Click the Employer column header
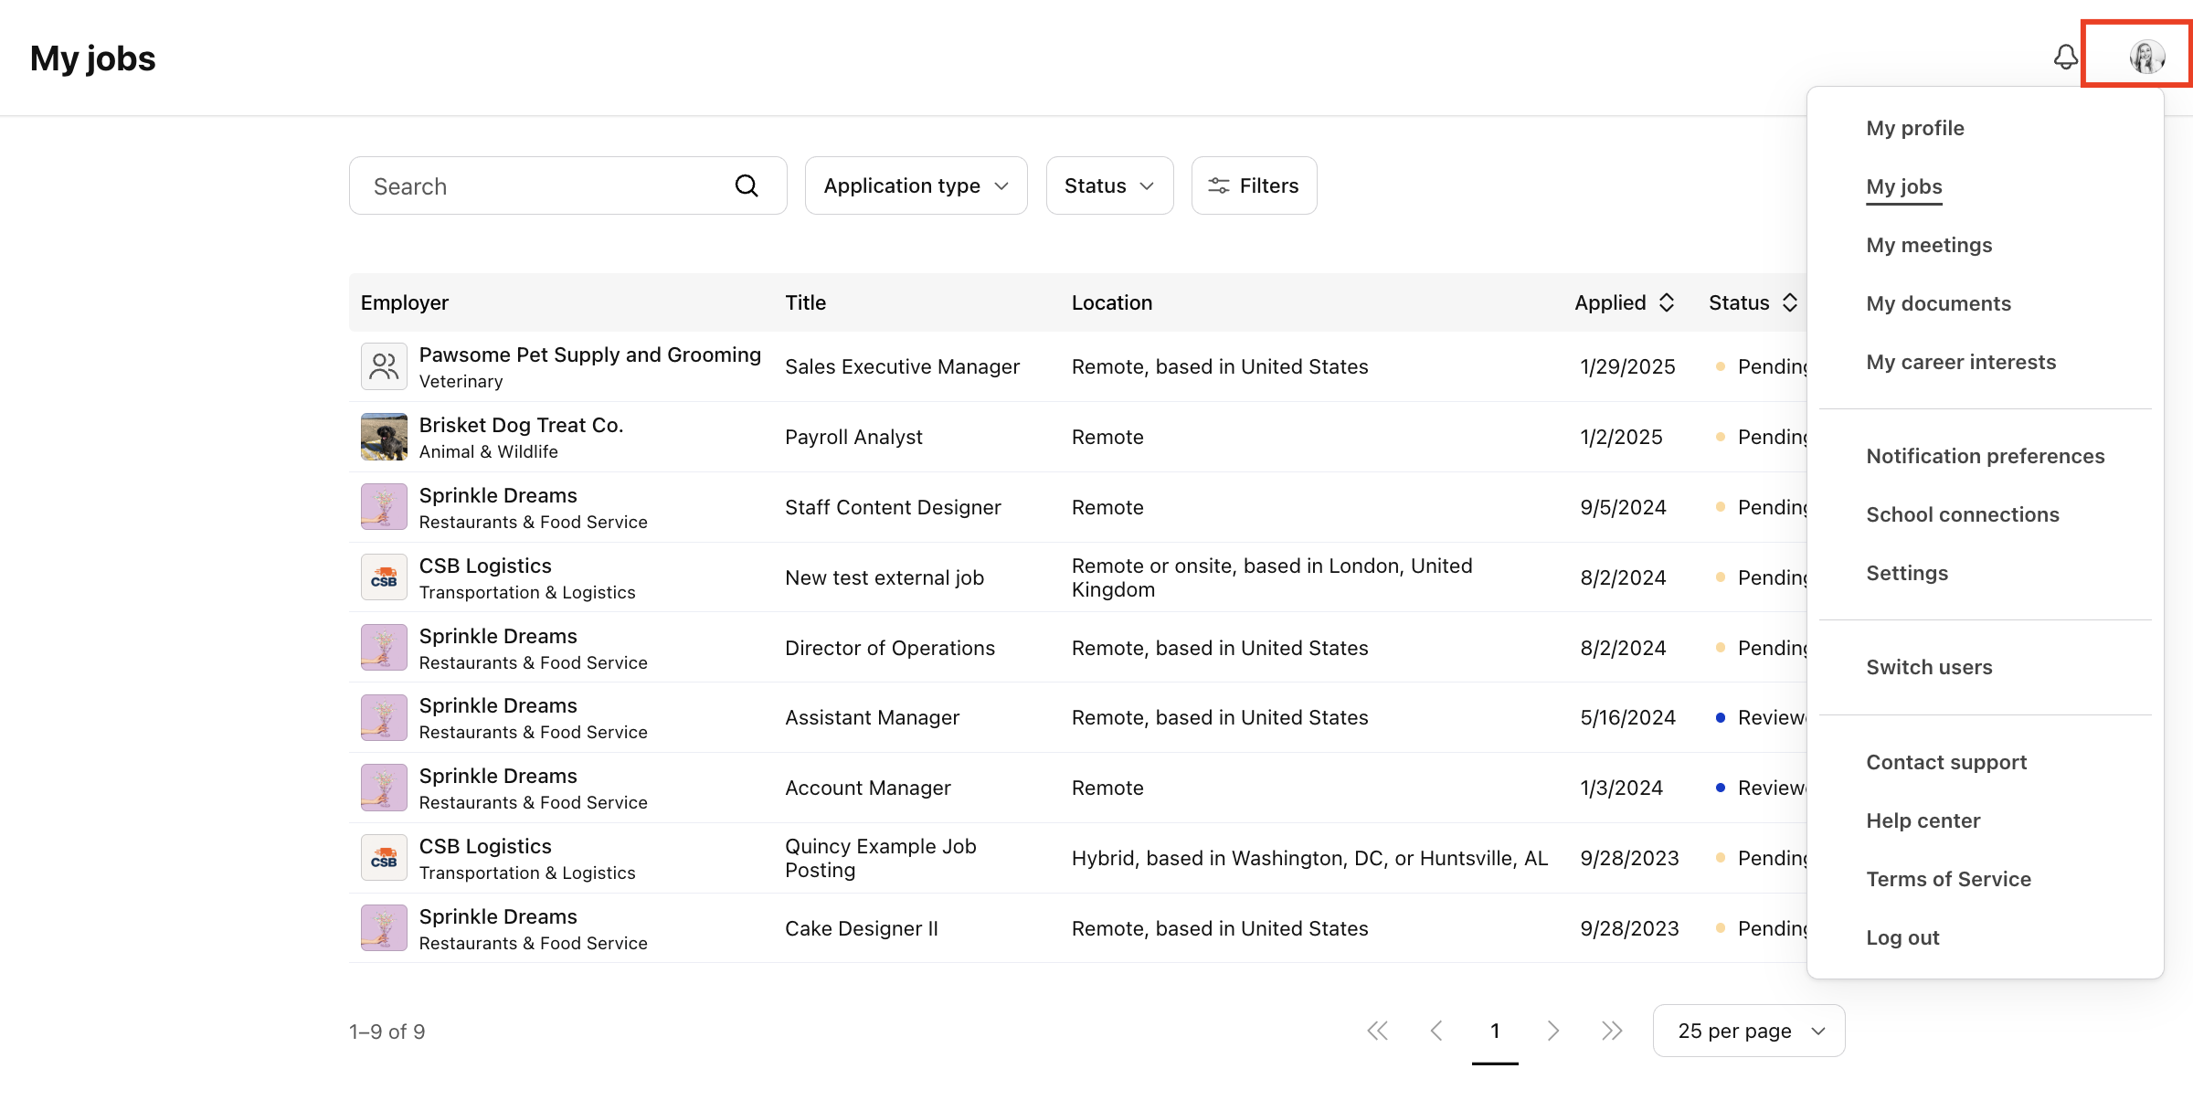 405,302
